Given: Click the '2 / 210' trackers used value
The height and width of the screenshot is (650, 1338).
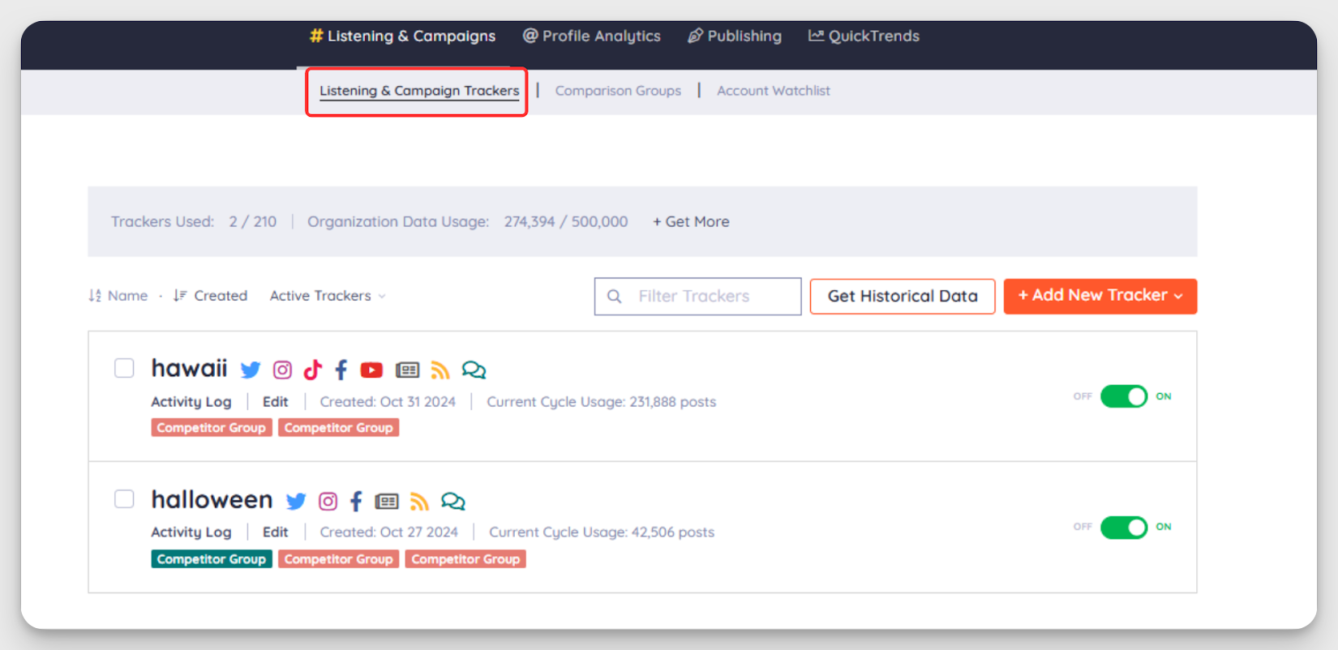Looking at the screenshot, I should tap(252, 221).
